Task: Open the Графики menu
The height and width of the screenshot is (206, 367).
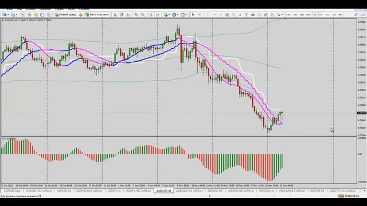Action: (45, 9)
